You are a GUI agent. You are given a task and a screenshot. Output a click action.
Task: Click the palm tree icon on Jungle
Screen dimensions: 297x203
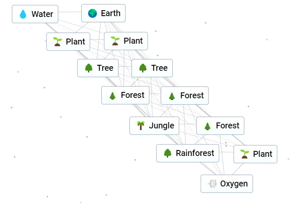[140, 126]
